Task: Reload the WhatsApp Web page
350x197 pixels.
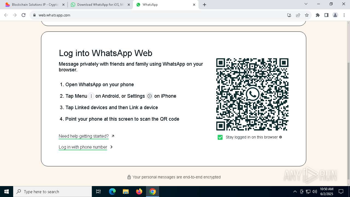Action: click(24, 15)
